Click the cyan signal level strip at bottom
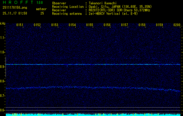Viewport: 183px width, 116px height. (93, 115)
